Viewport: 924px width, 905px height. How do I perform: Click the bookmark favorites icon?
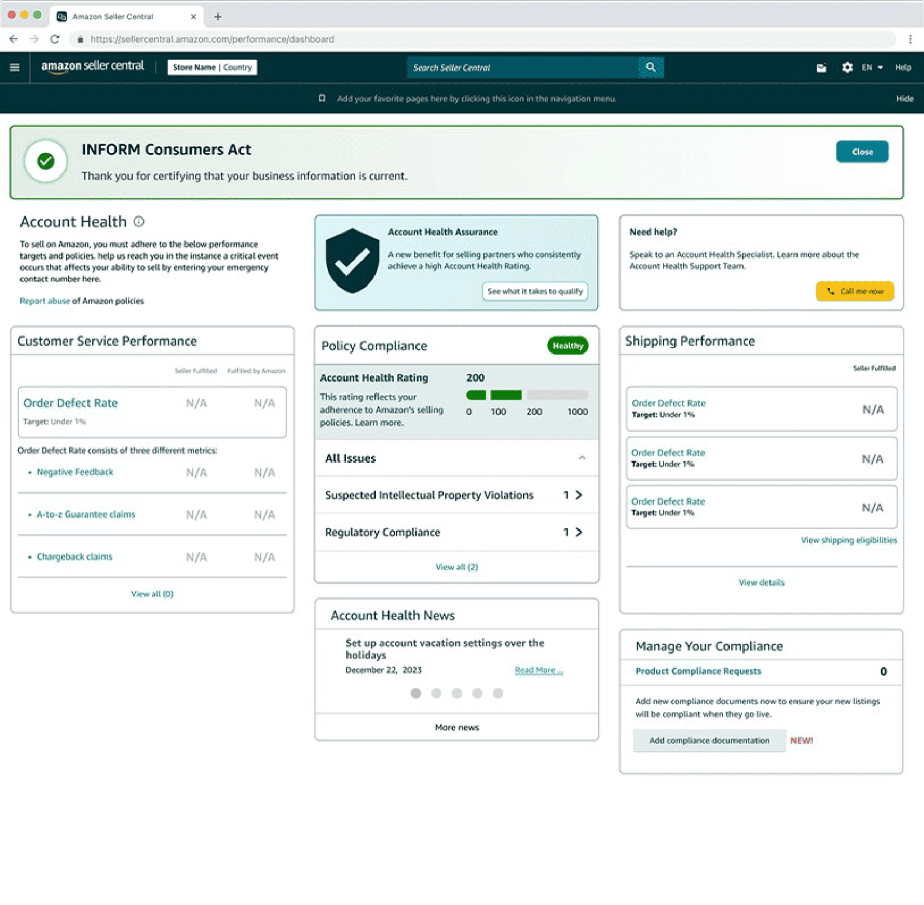click(322, 99)
